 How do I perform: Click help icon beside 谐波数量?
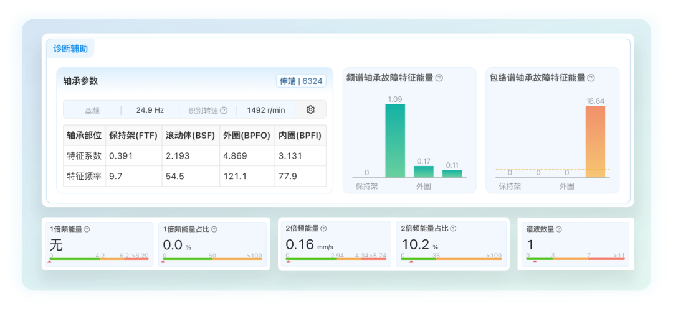559,229
